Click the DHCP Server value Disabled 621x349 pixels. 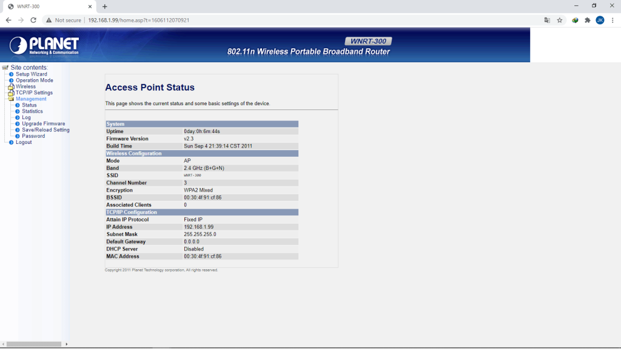coord(193,249)
